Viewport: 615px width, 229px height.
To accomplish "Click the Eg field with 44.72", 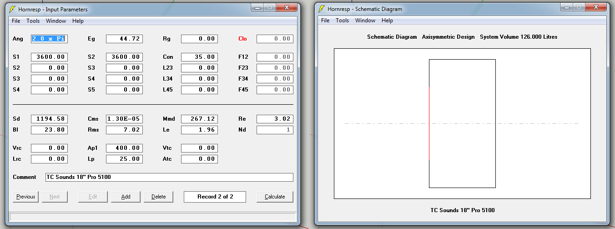I will click(124, 39).
